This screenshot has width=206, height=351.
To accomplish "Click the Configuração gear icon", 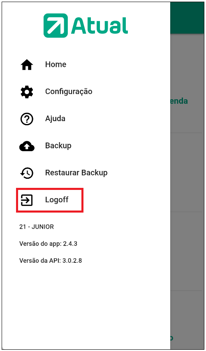I will [27, 92].
